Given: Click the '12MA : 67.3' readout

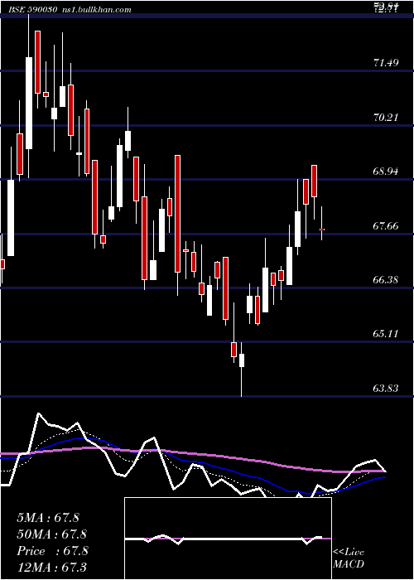Looking at the screenshot, I should point(51,568).
